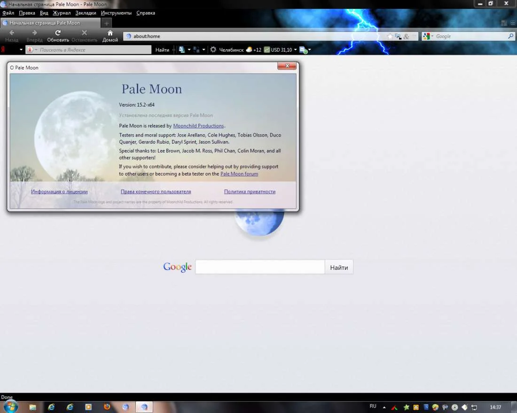Open the Вид menu
The height and width of the screenshot is (413, 517).
(x=44, y=13)
